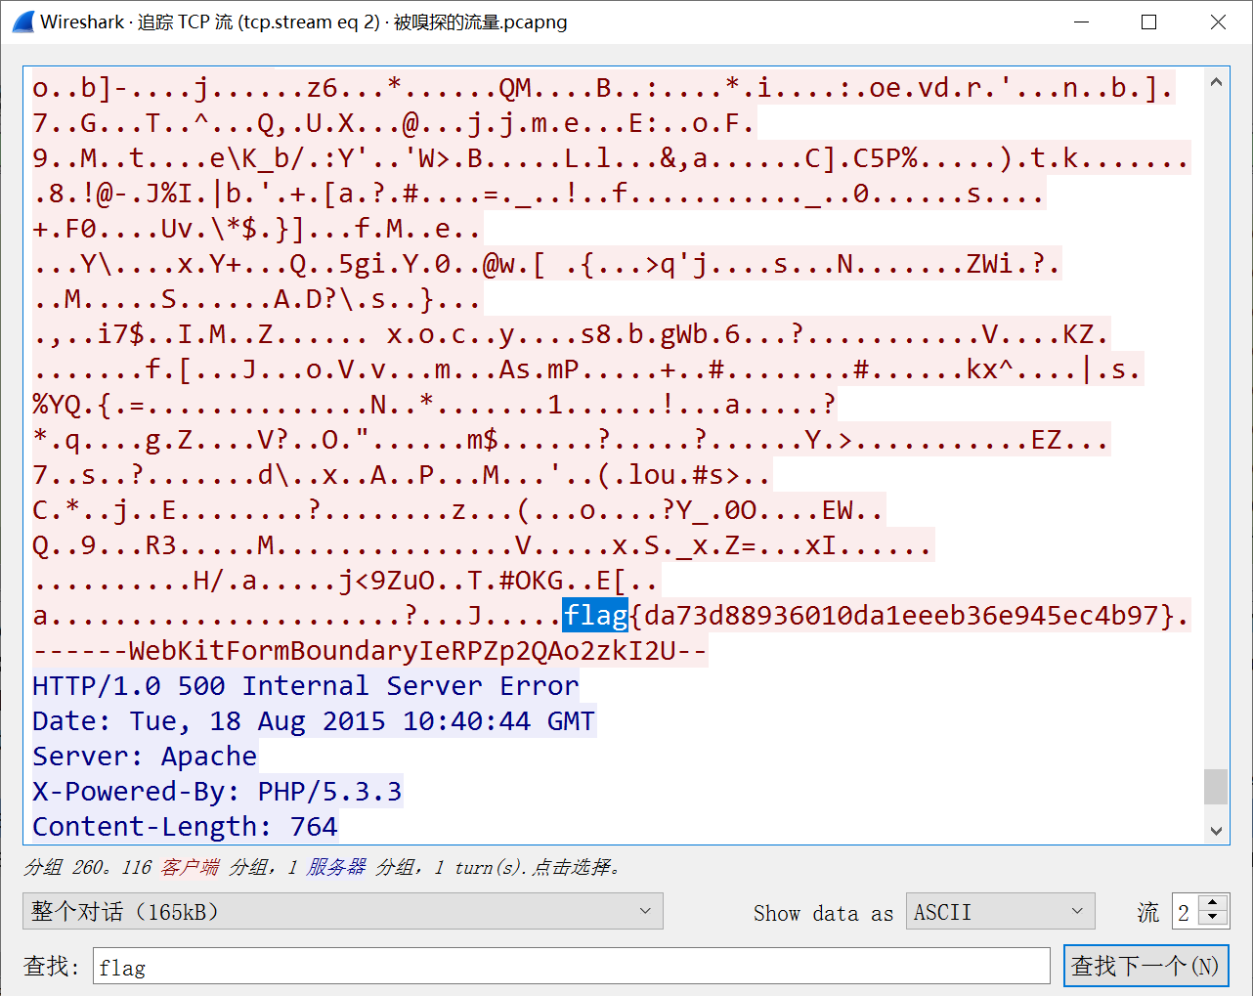Click the WebKitFormBoundary line
Screen dimensions: 1253x996
[369, 650]
